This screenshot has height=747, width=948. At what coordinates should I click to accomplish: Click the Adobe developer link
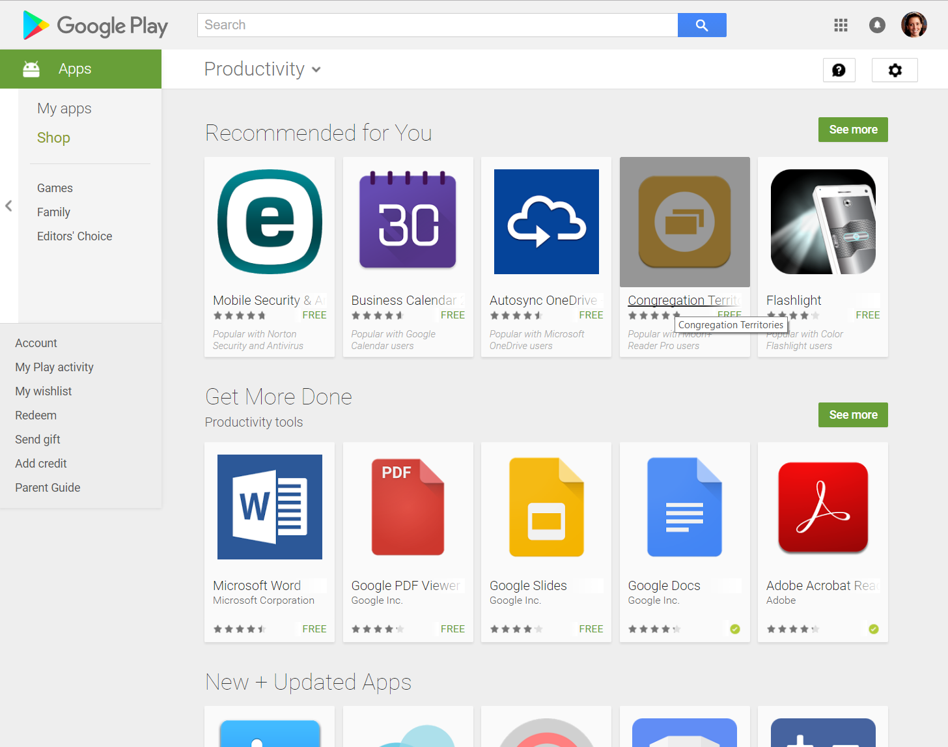pos(781,600)
